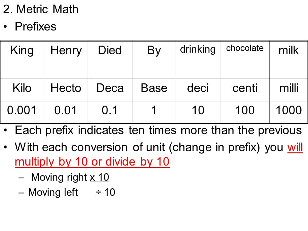The image size is (308, 231).
Task: Select the 'Prefixes' bullet heading
Action: tap(36, 27)
